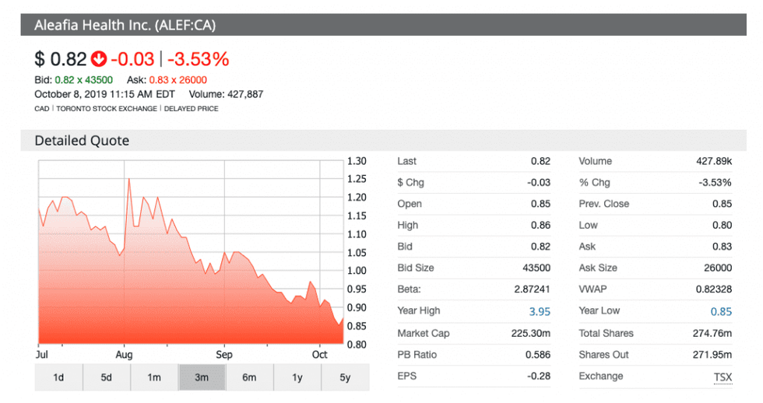Show the 1m chart range
Image resolution: width=763 pixels, height=403 pixels.
click(154, 377)
